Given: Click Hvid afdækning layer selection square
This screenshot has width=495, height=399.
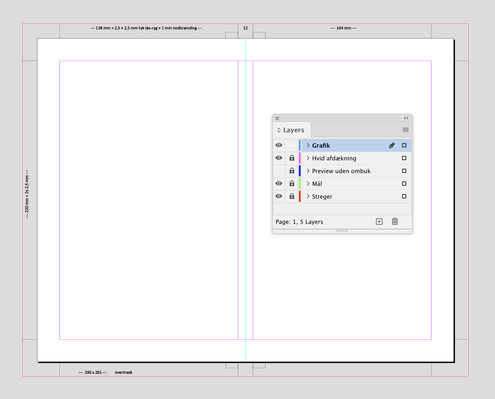Looking at the screenshot, I should 404,158.
